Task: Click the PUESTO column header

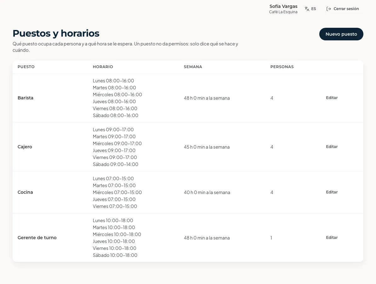Action: [x=26, y=67]
